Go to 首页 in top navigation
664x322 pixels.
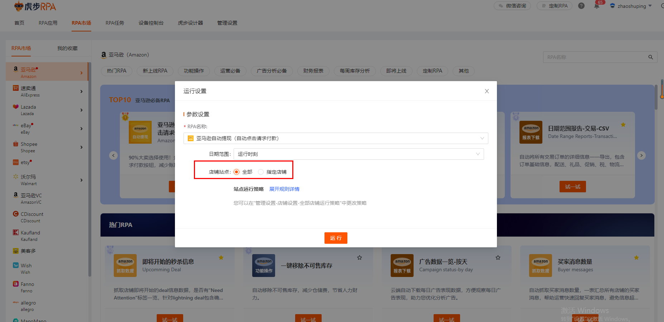click(x=19, y=23)
